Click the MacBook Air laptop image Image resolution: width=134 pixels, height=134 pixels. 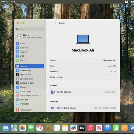point(83,39)
